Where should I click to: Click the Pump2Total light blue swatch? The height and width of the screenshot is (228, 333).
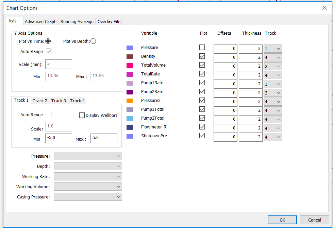coord(130,119)
